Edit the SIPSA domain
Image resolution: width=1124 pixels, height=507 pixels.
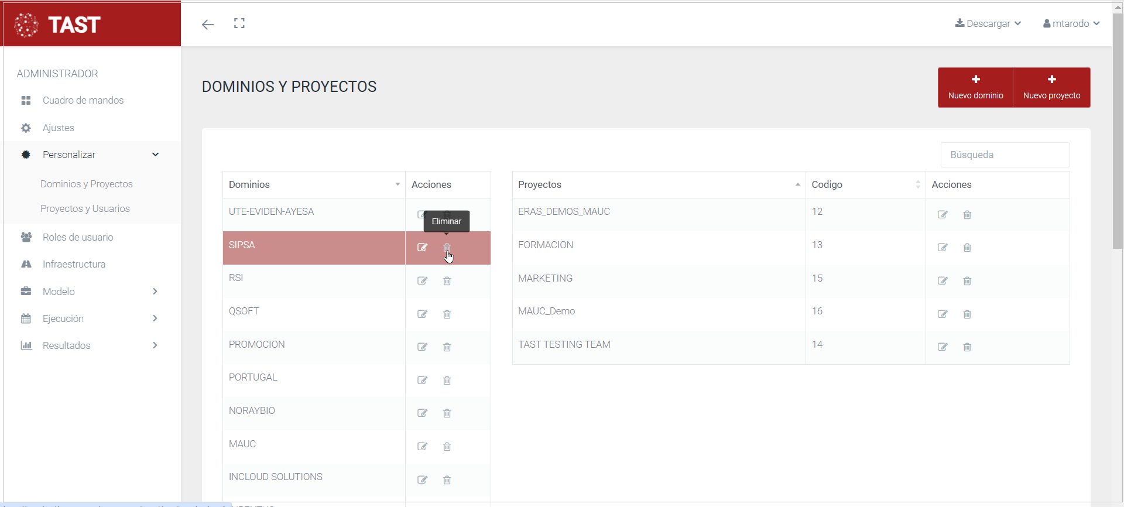click(422, 248)
